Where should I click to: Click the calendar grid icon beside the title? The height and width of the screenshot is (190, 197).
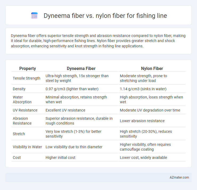[34, 16]
